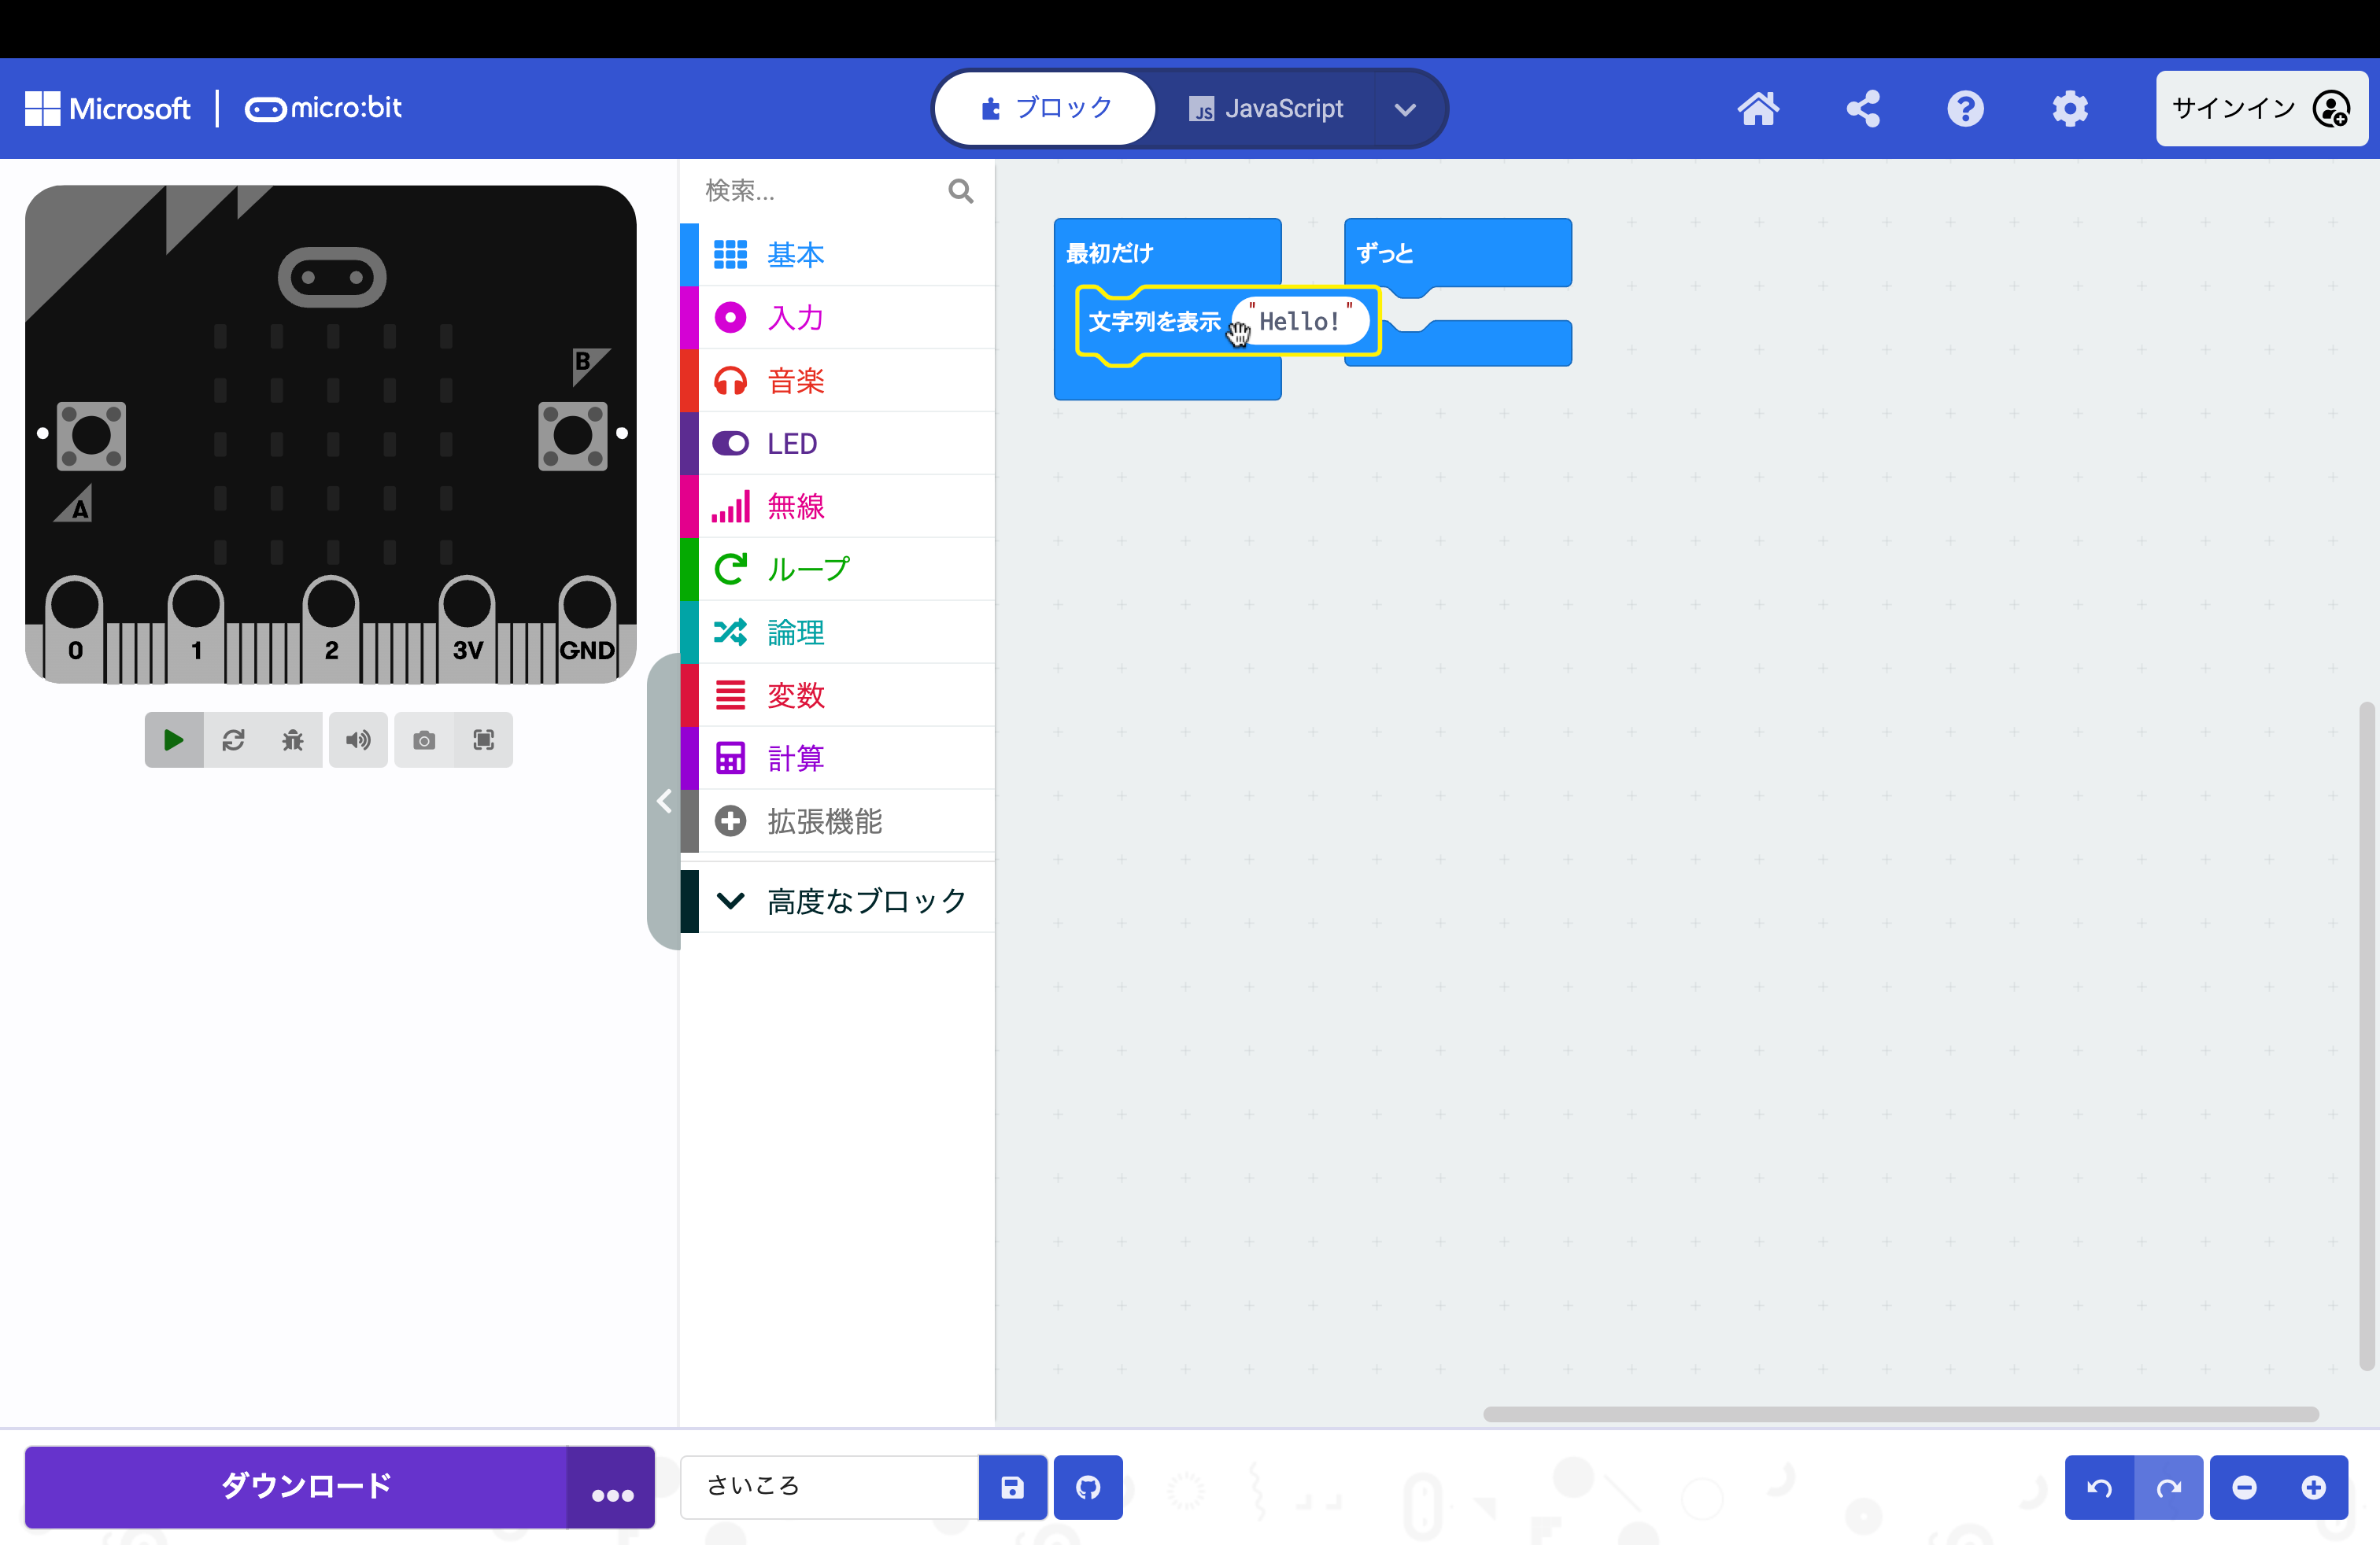Take a simulator screenshot with the camera icon
2380x1545 pixels.
click(424, 739)
